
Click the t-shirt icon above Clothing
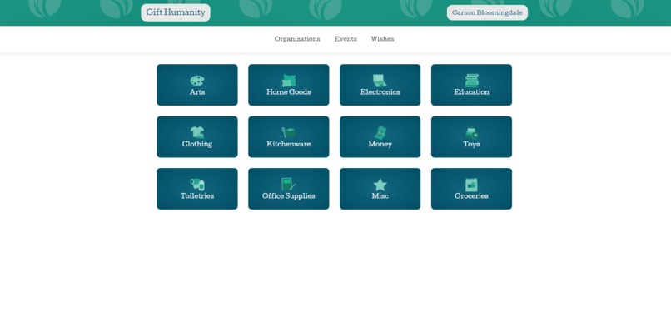point(196,132)
